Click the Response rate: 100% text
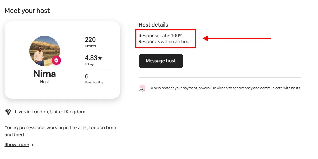 point(160,36)
